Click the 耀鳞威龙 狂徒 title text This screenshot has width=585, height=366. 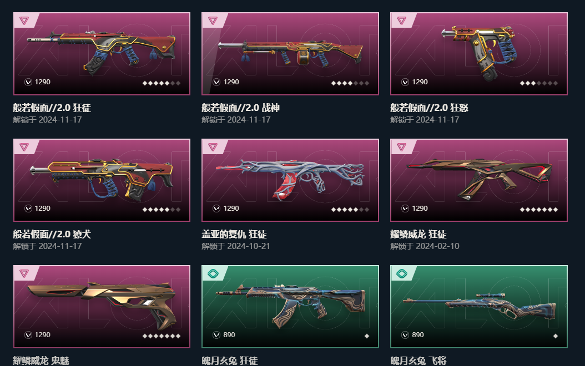pyautogui.click(x=418, y=234)
